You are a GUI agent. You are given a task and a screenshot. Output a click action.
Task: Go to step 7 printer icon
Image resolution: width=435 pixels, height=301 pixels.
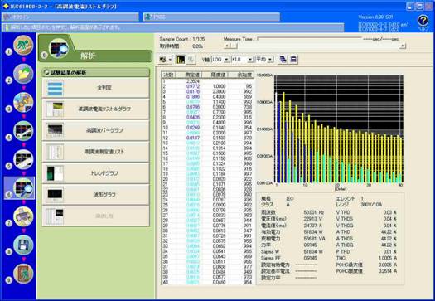[x=23, y=216]
